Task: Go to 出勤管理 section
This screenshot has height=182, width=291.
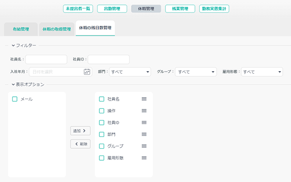Action: (112, 9)
